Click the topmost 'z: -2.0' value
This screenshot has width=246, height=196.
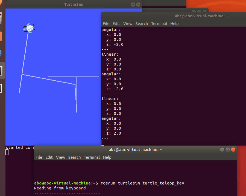[115, 44]
